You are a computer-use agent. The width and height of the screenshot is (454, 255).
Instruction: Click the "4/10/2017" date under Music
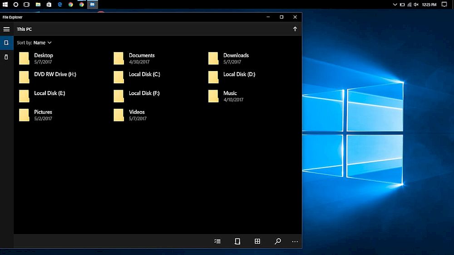233,100
